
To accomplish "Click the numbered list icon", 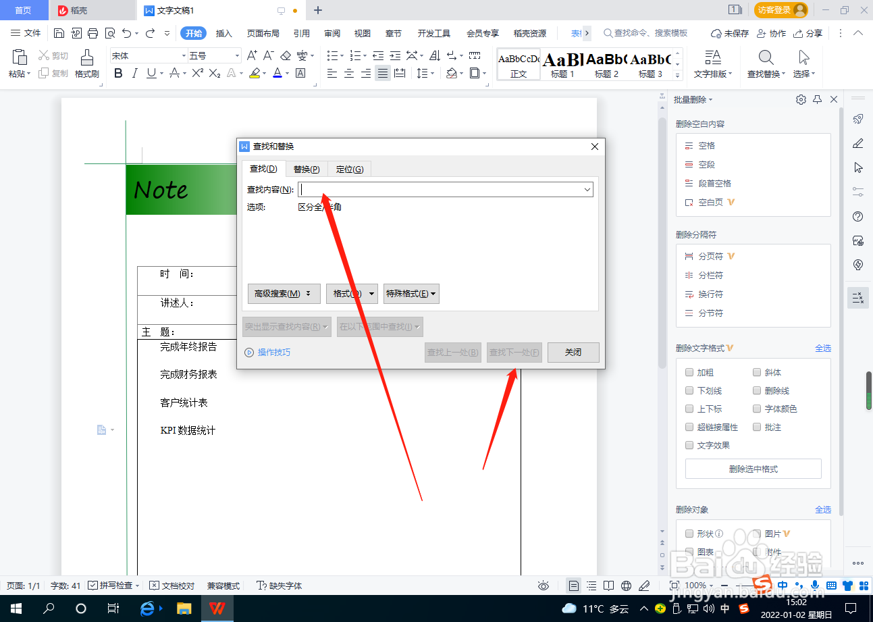I will tap(355, 55).
